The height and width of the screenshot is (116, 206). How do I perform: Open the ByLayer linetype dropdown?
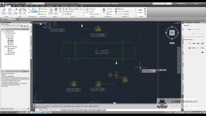point(126,14)
